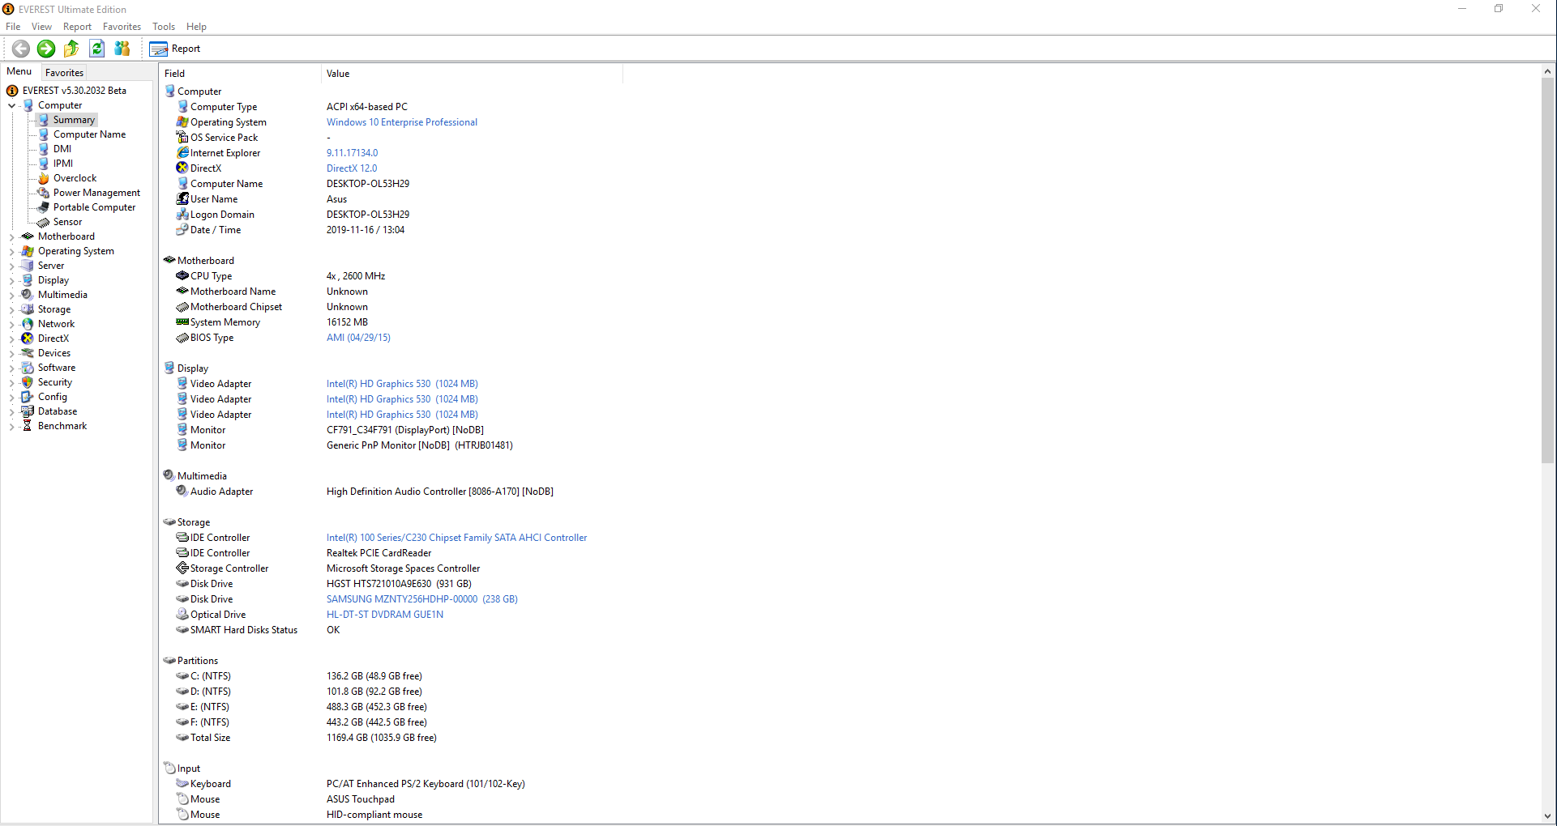Go back with the Back arrow toolbar icon
This screenshot has height=826, width=1557.
21,49
